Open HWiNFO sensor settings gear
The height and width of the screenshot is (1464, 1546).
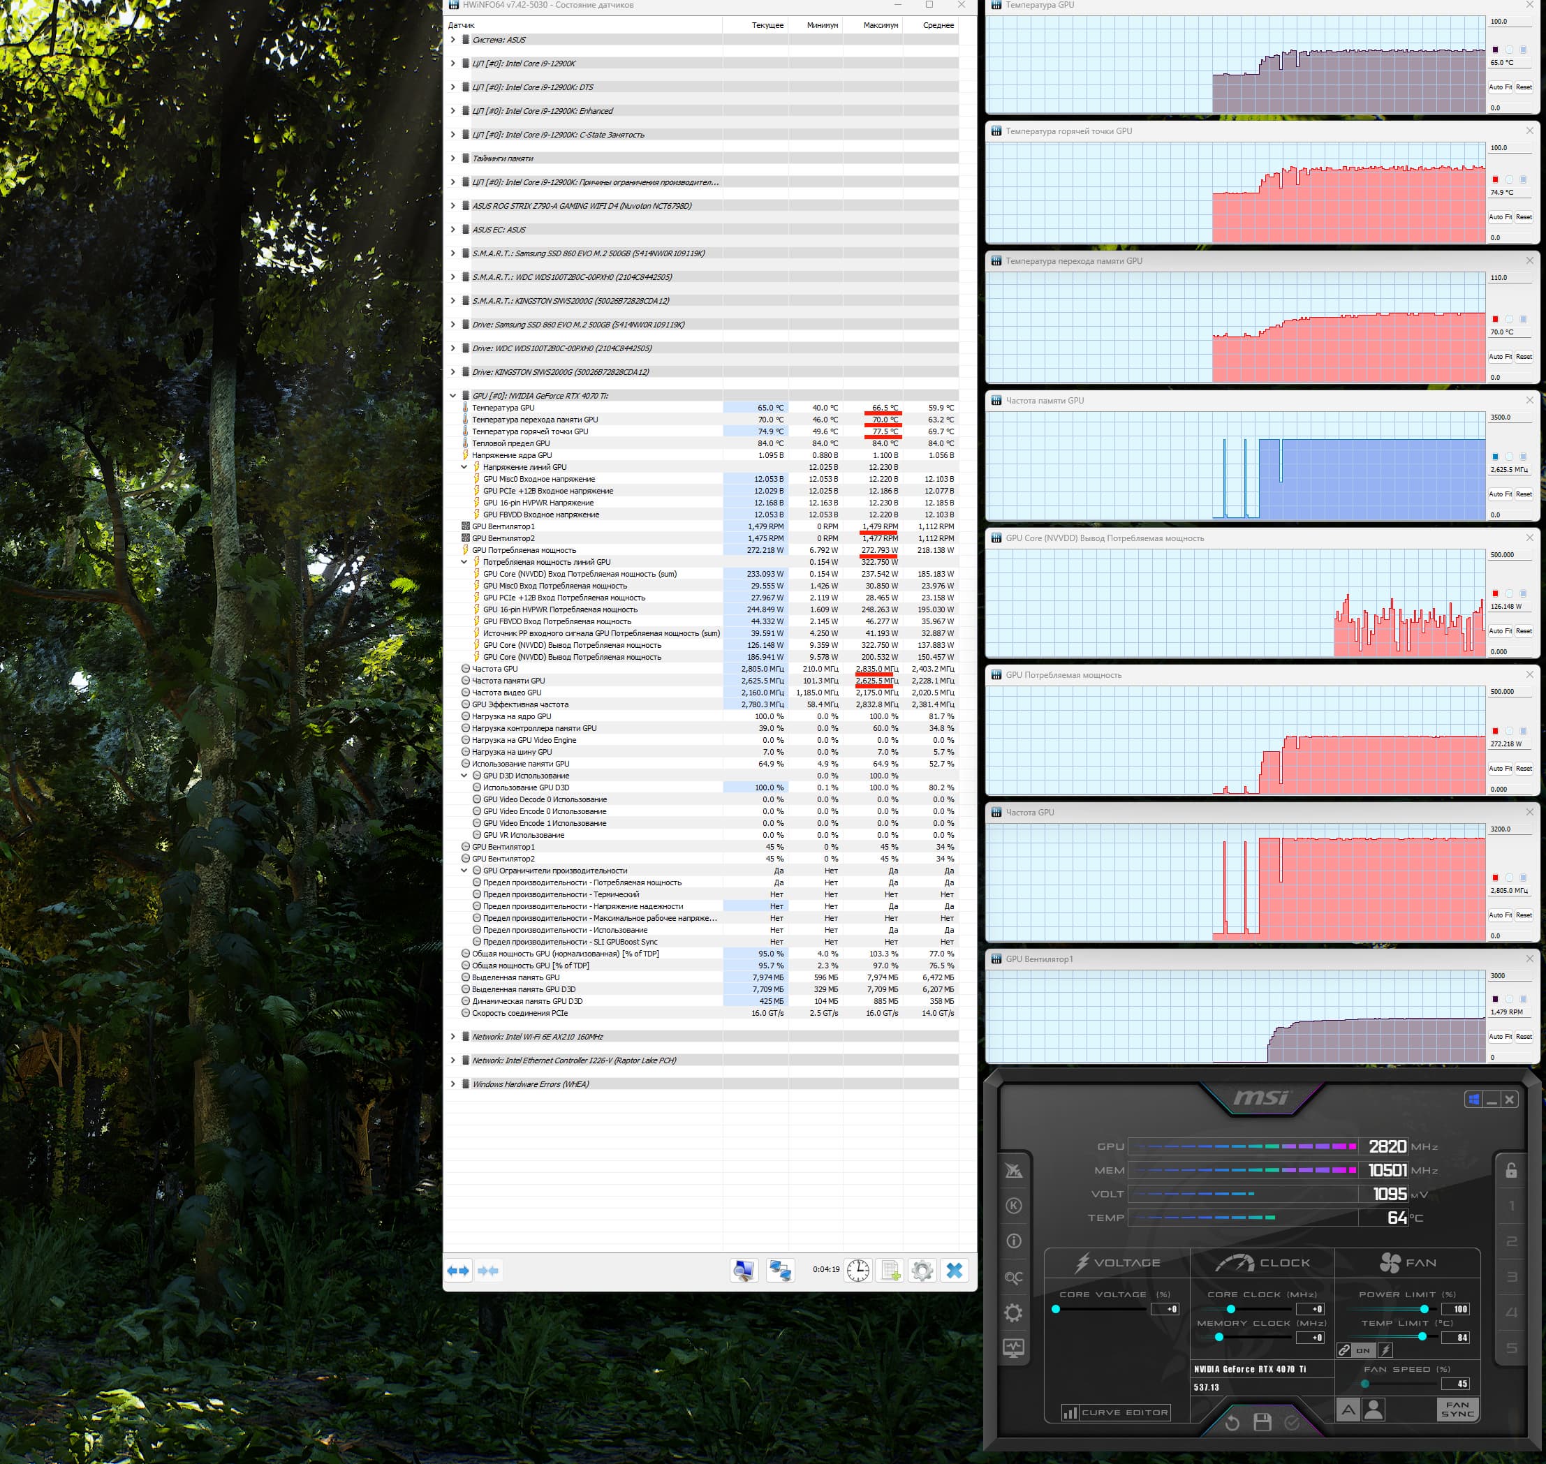pos(922,1271)
